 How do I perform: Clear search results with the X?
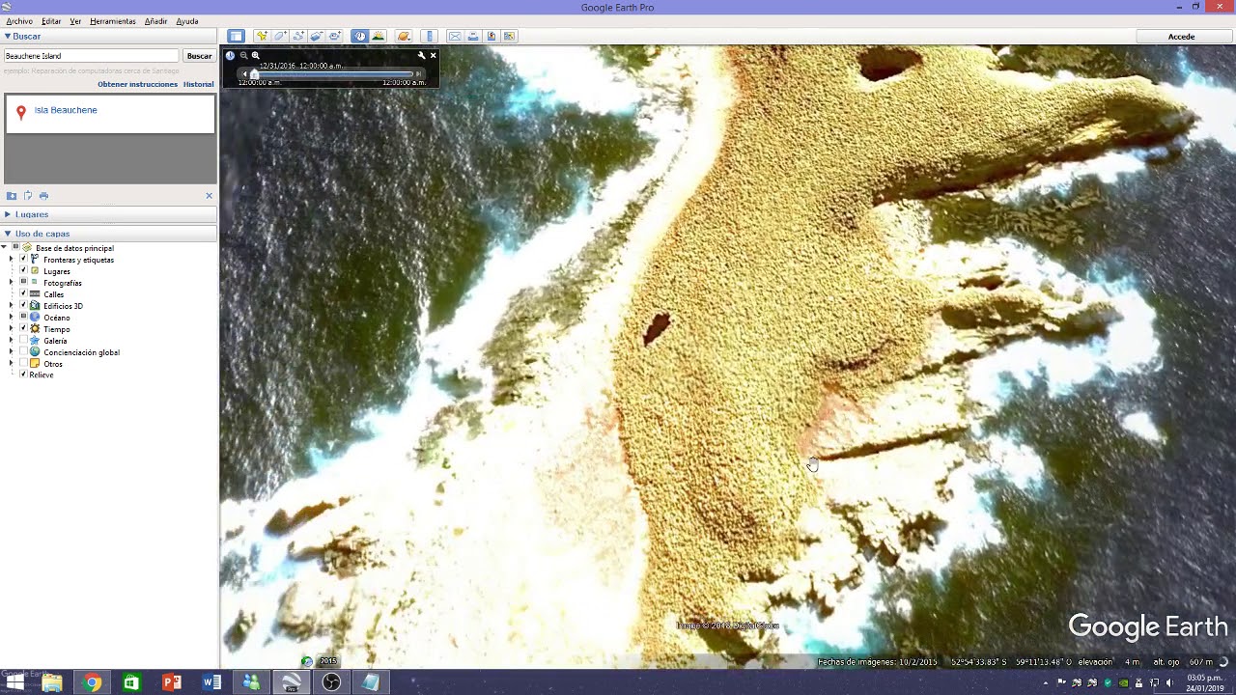pyautogui.click(x=209, y=196)
